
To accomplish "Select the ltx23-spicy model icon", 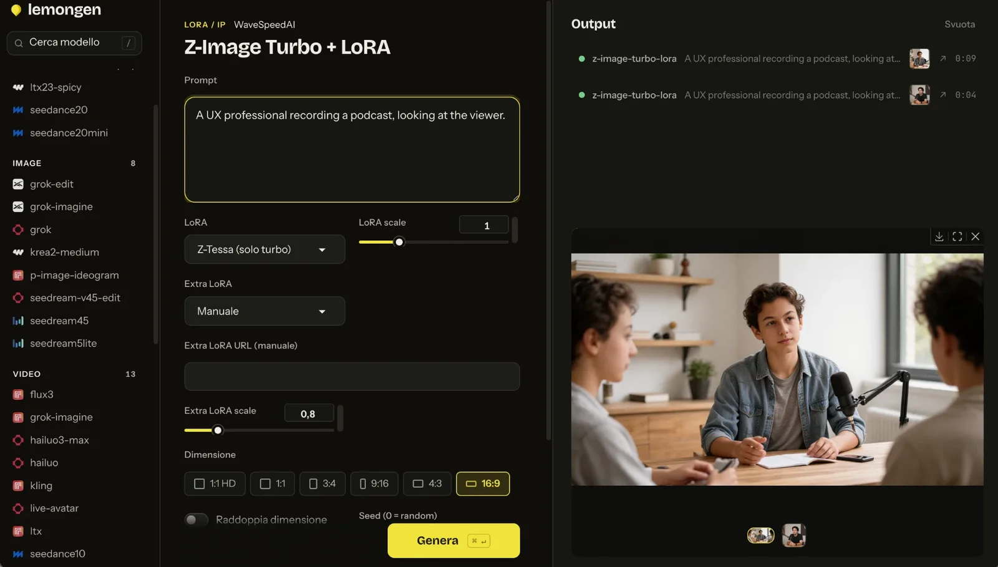I will [x=18, y=87].
